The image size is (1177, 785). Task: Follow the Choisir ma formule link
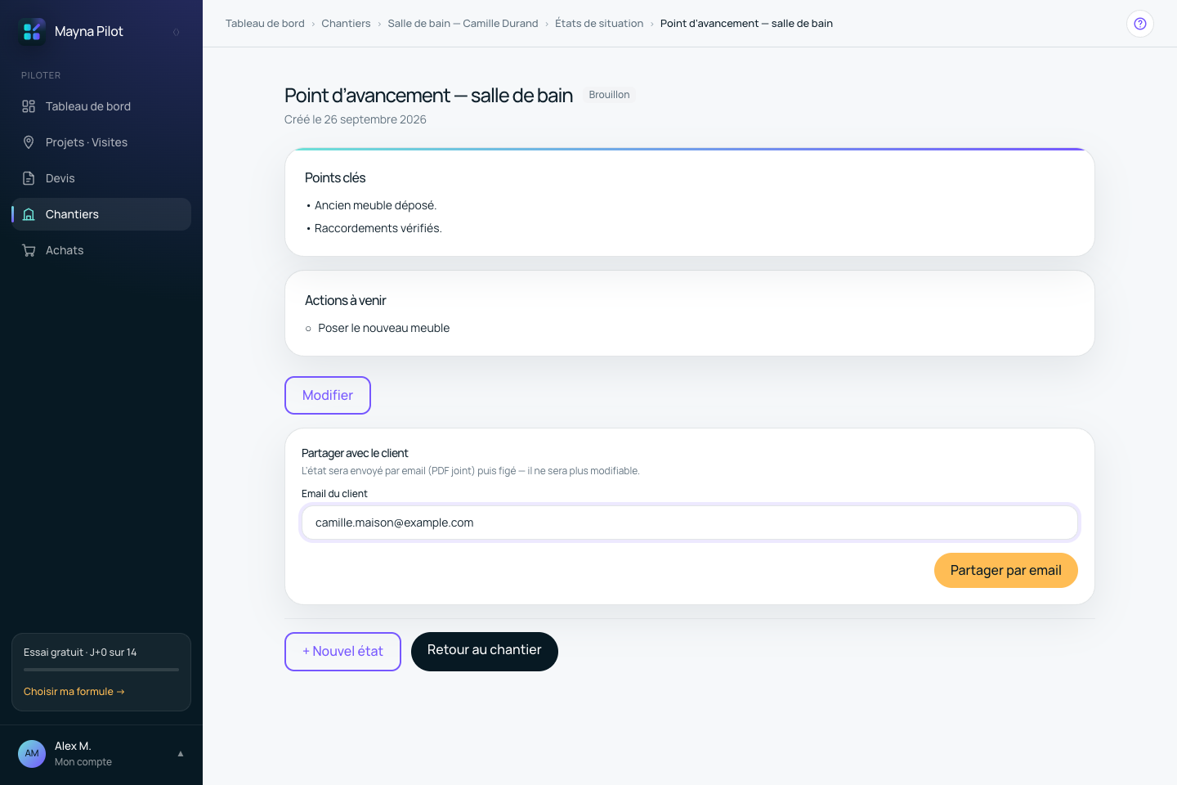[x=74, y=692]
